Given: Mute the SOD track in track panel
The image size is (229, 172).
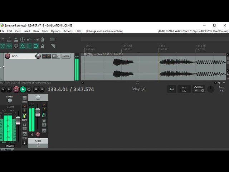Looking at the screenshot, I should point(44,56).
